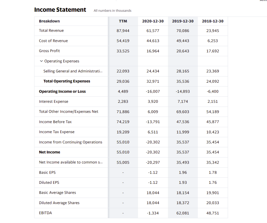Click the Income Before Tax label
267x223 pixels.
(x=55, y=122)
